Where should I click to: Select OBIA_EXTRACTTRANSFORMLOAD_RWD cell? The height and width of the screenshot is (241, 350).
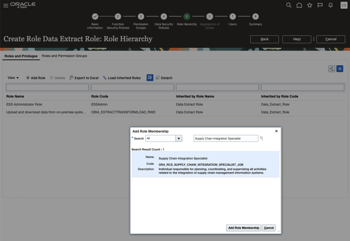pos(123,112)
